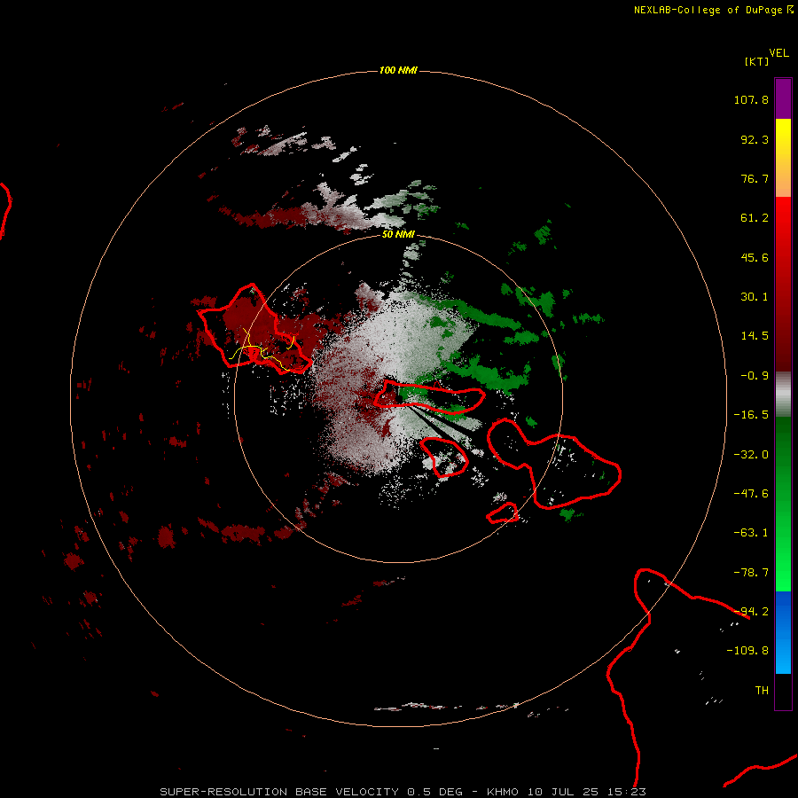Click the NEXLAB-College of DuPage credit text

pyautogui.click(x=714, y=10)
